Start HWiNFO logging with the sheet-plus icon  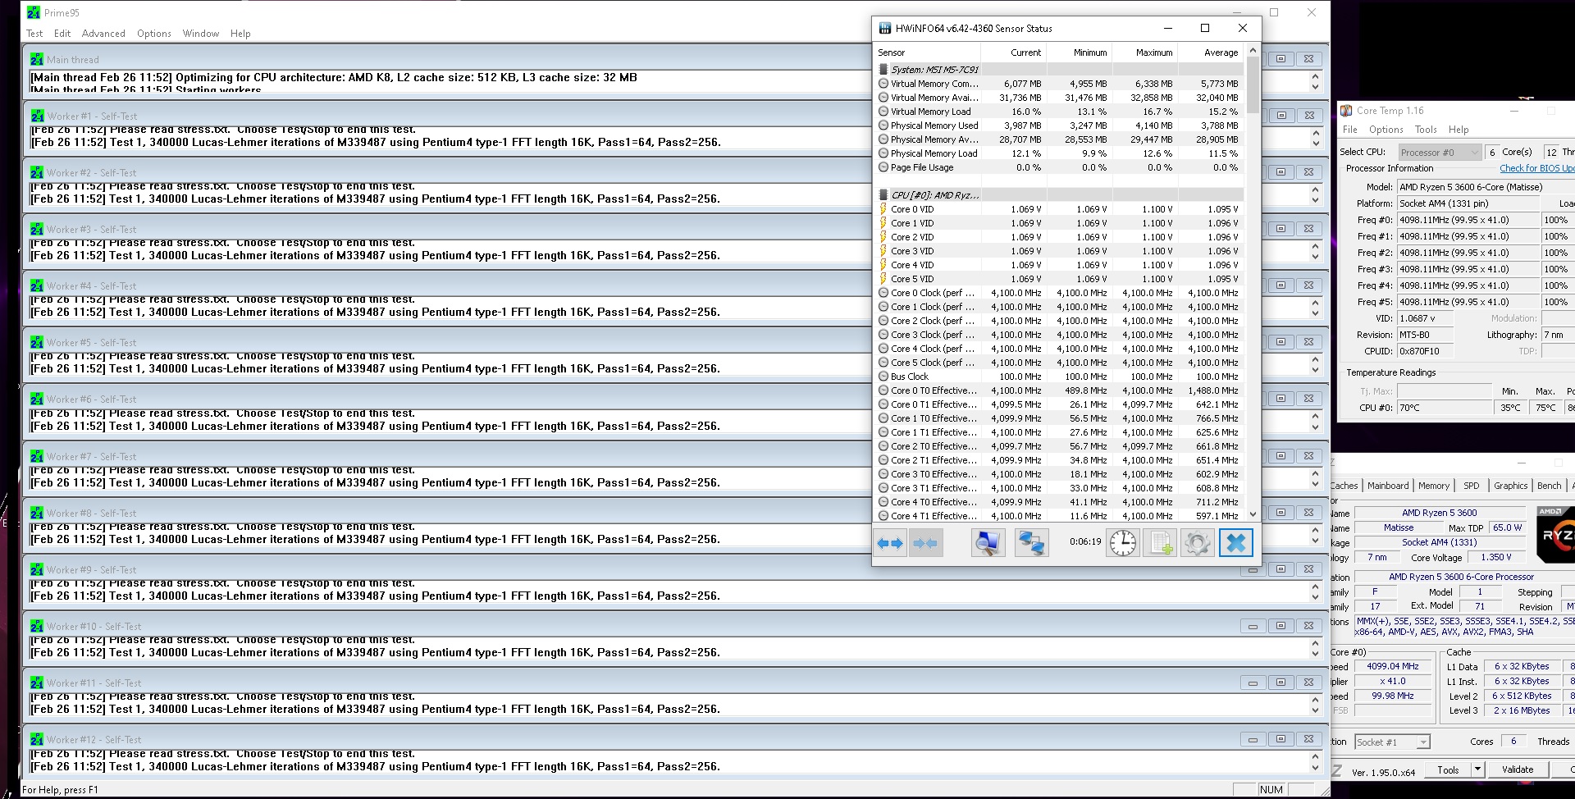coord(1161,543)
